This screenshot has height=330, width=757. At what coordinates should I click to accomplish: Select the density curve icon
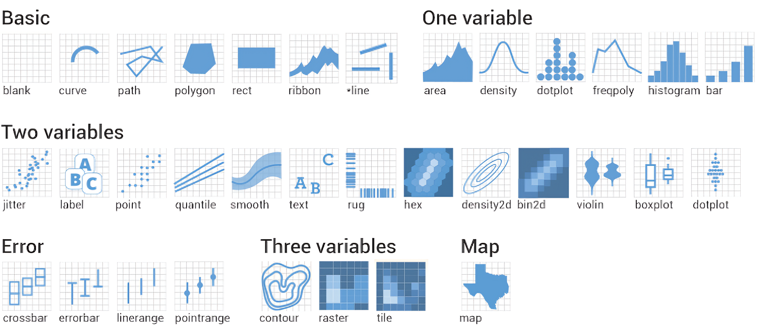504,57
